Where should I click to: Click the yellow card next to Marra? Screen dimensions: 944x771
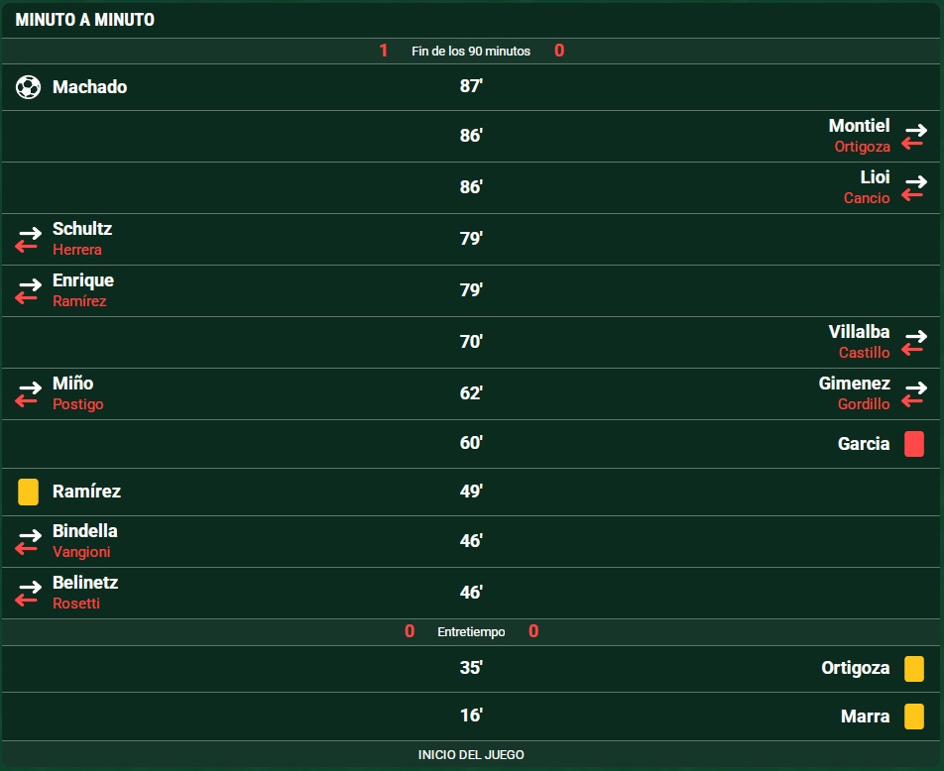click(x=914, y=716)
